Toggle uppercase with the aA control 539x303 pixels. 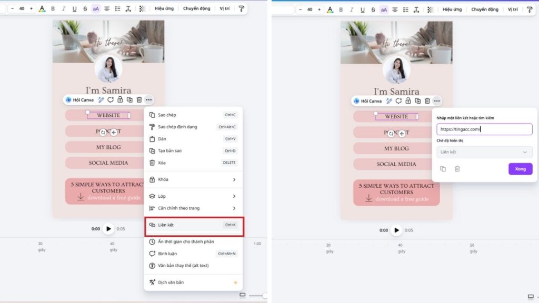coord(96,8)
